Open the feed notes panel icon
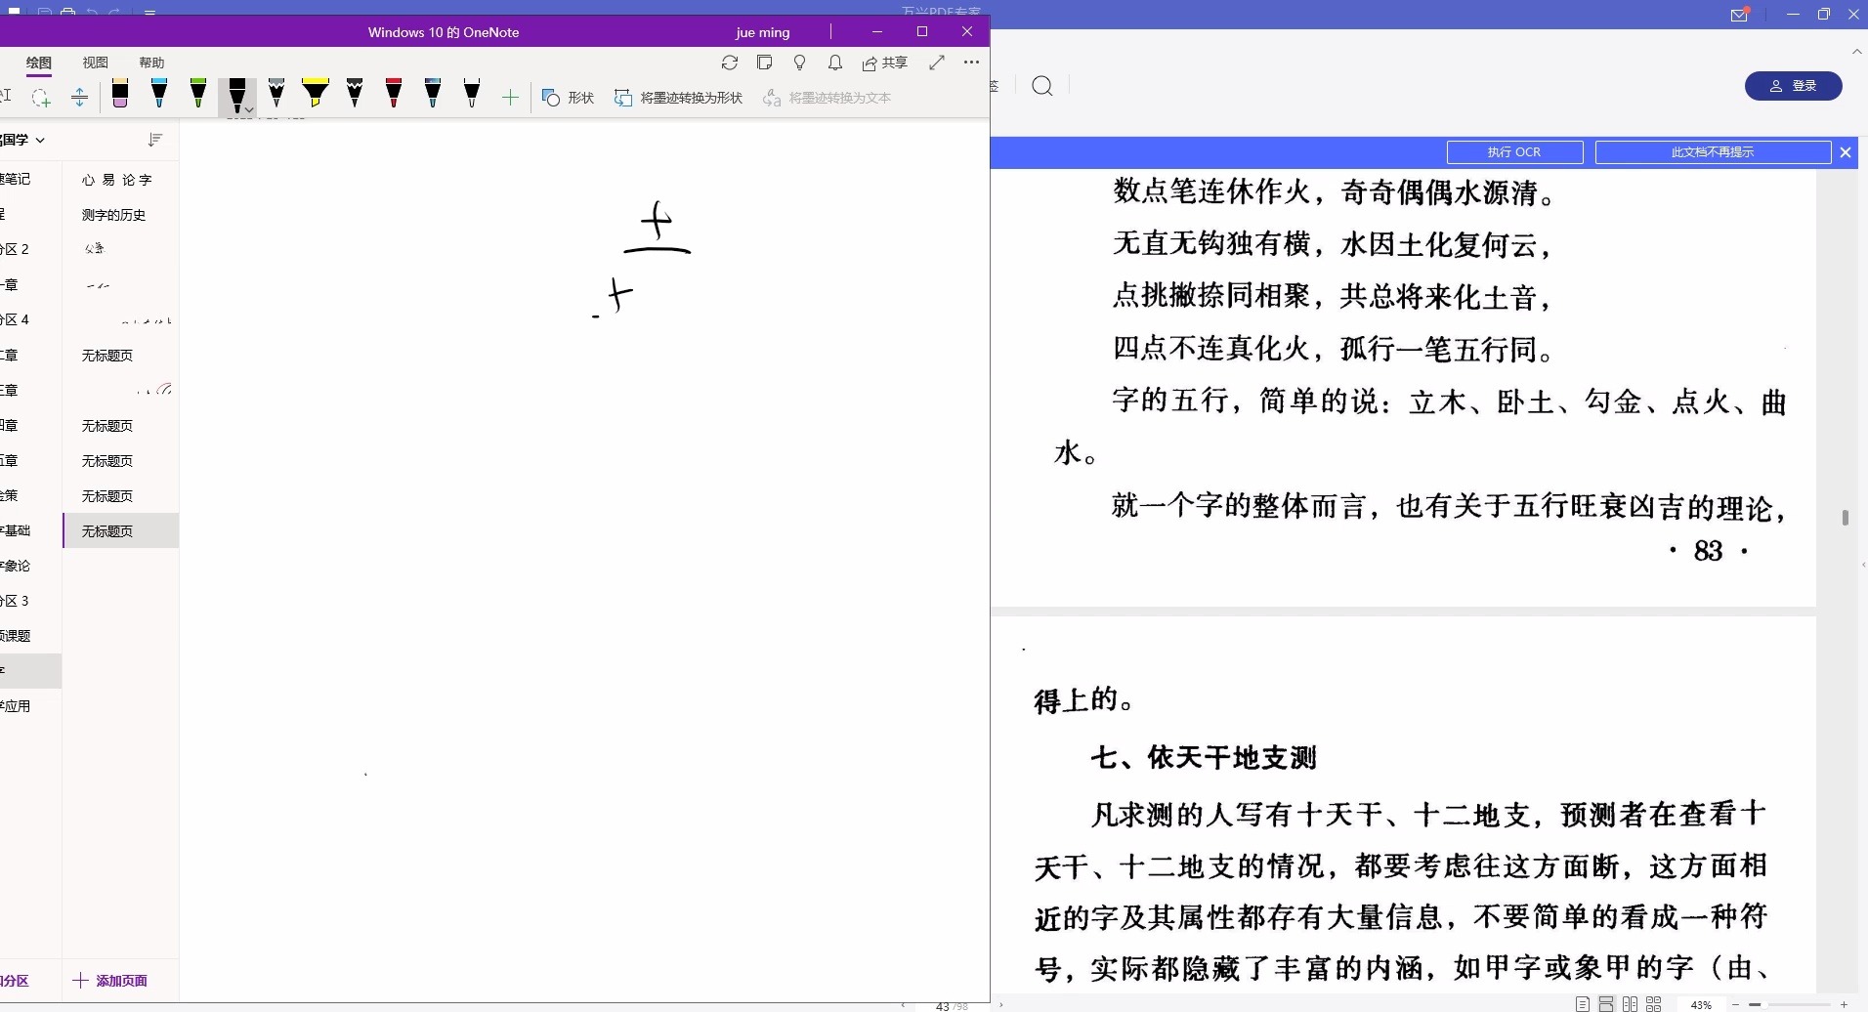 [765, 63]
